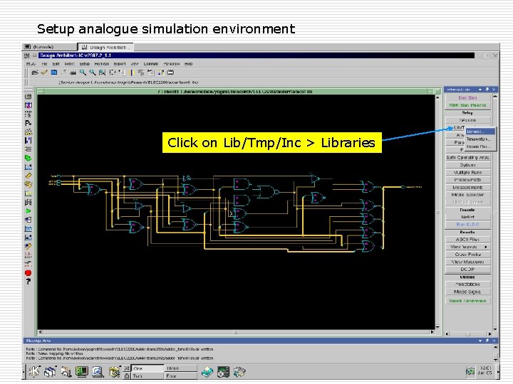Open the Edit menu
Image resolution: width=513 pixels, height=384 pixels.
tap(56, 64)
